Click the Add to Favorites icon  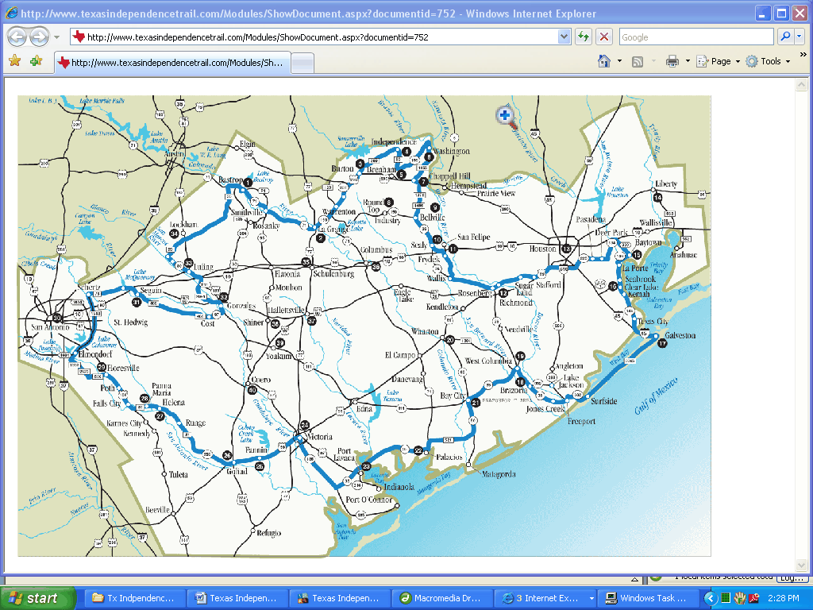[x=36, y=61]
